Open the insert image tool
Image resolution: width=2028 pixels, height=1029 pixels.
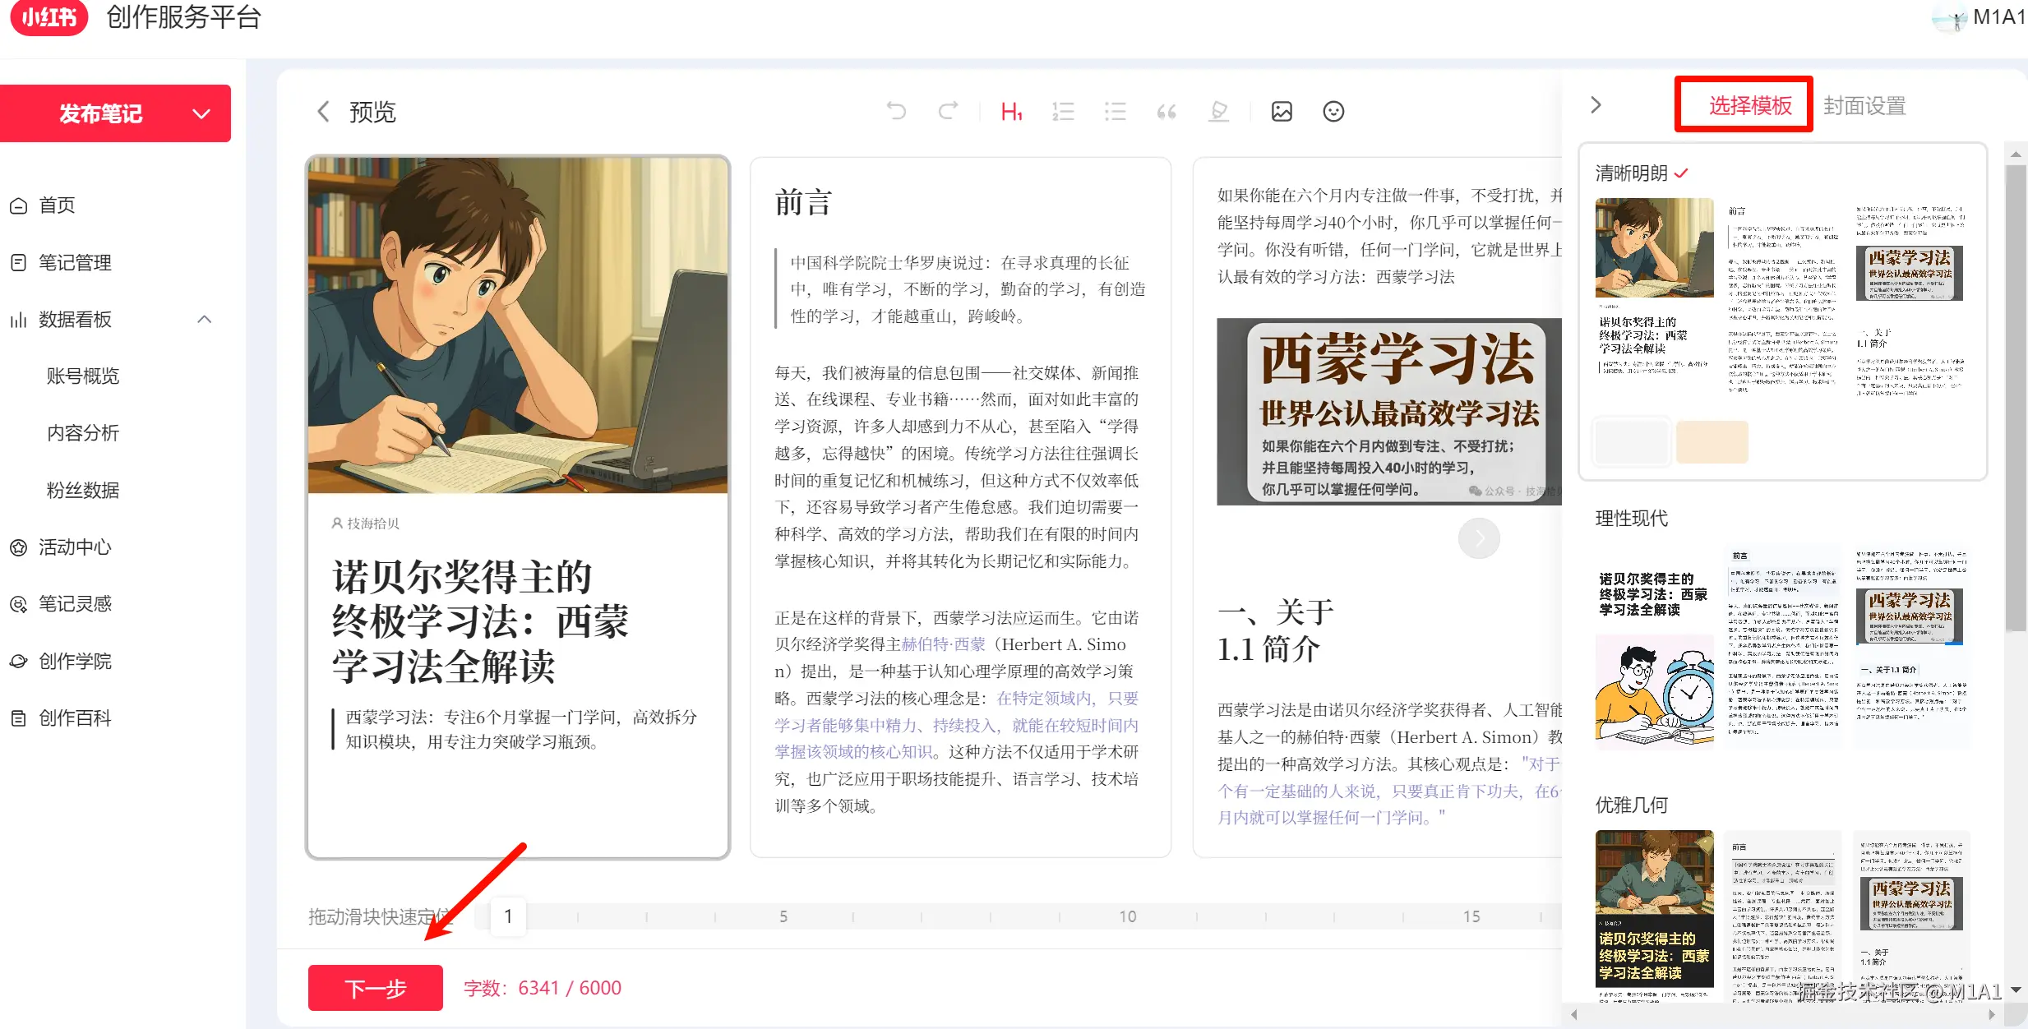(1282, 111)
